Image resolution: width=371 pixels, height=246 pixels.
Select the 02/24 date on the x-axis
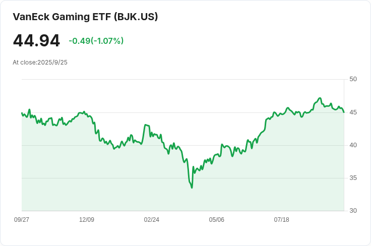152,220
